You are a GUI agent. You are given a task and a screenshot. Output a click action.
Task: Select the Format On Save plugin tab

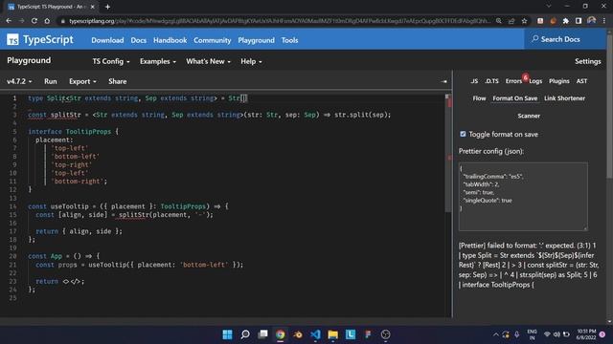tap(515, 98)
